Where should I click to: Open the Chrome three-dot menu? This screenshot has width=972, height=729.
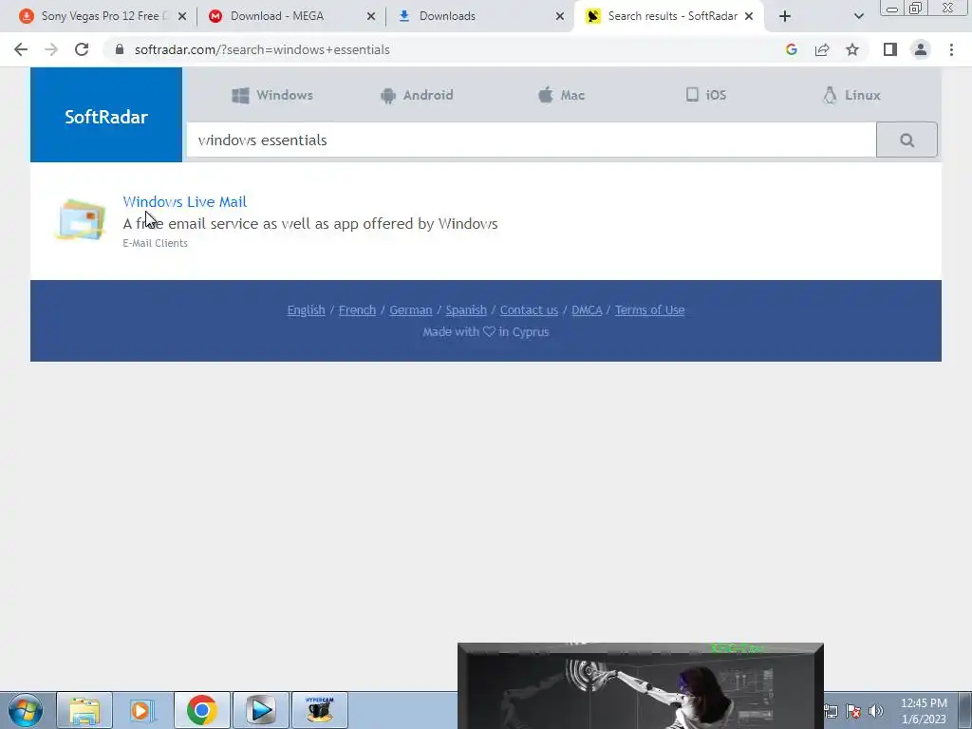point(951,49)
